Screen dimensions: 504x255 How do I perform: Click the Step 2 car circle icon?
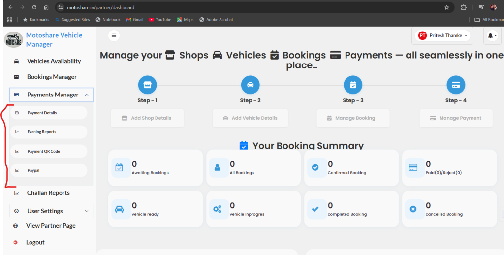point(251,85)
